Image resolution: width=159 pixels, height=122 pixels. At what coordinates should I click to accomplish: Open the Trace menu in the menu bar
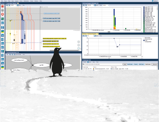[5, 1]
